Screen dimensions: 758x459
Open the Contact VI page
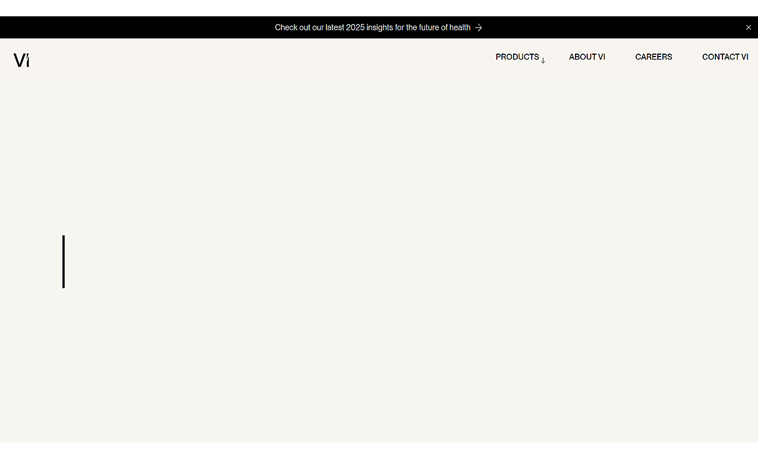[x=725, y=57]
